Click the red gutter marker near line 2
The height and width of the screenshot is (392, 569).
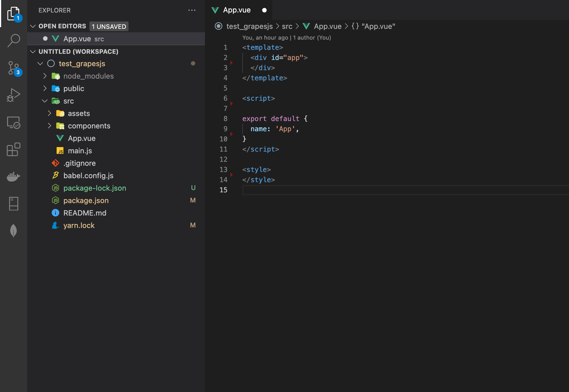(x=232, y=63)
